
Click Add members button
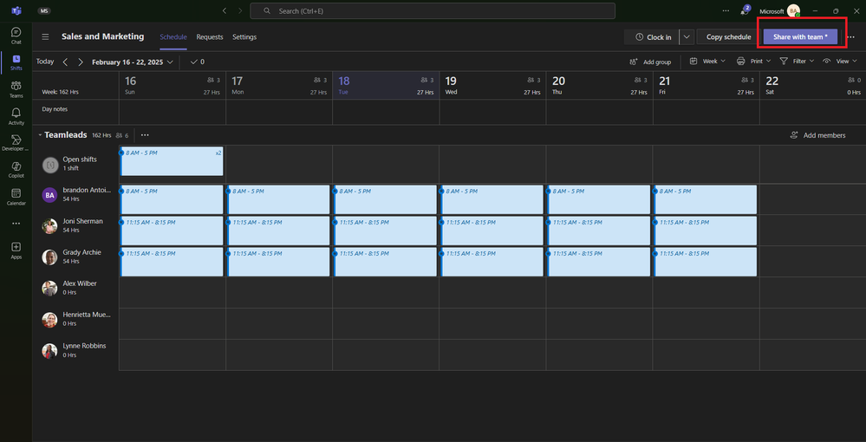point(818,135)
